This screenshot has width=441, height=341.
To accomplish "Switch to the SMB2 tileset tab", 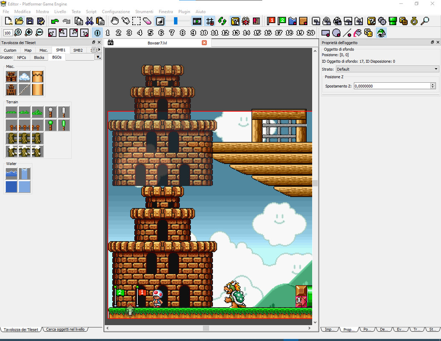I will tap(78, 50).
